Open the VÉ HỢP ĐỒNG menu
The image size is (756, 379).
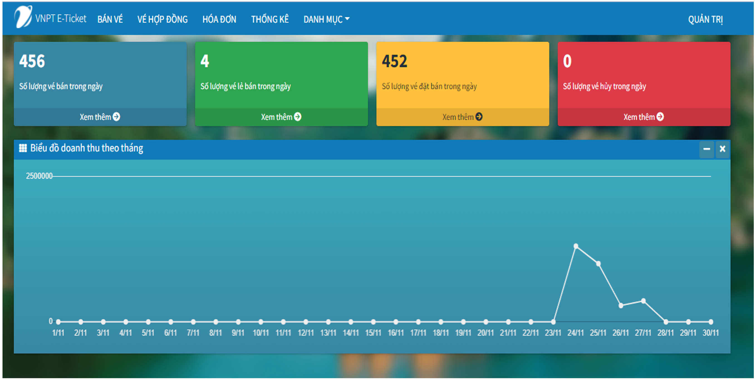point(162,19)
